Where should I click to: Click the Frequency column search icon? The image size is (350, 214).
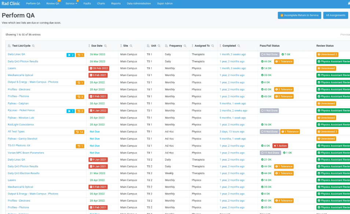point(185,46)
